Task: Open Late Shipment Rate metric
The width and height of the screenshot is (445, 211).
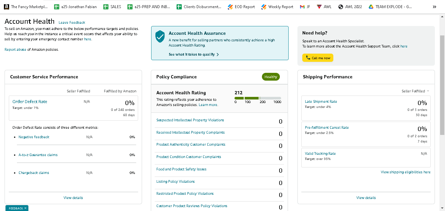Action: click(321, 101)
